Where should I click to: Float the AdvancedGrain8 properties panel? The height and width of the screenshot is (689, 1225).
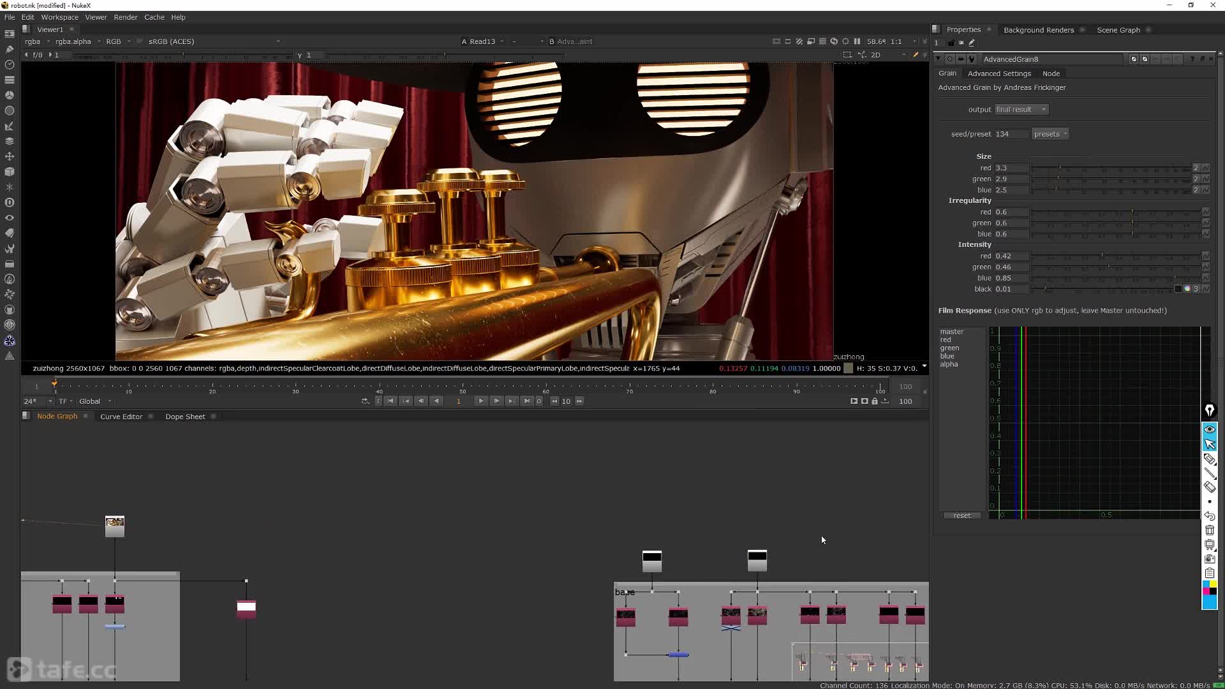point(1202,59)
